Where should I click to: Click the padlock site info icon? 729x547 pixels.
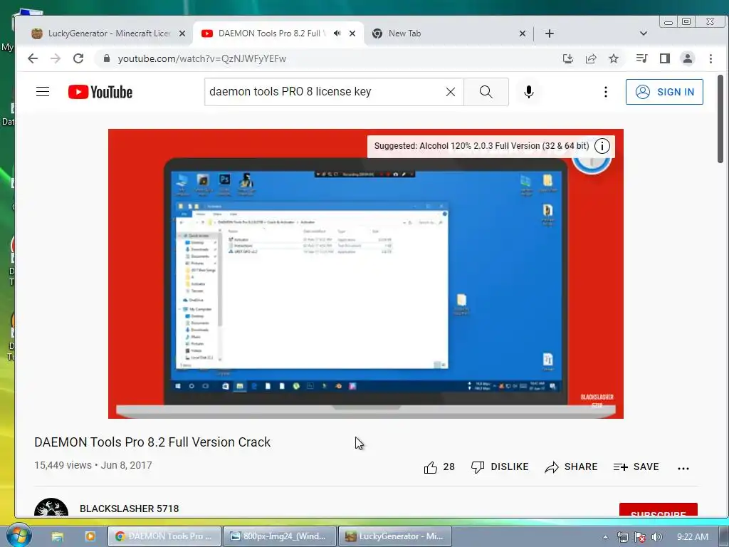107,58
